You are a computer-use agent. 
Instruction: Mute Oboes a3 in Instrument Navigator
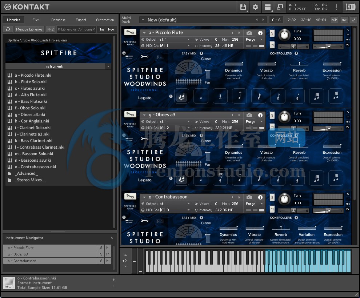108,254
